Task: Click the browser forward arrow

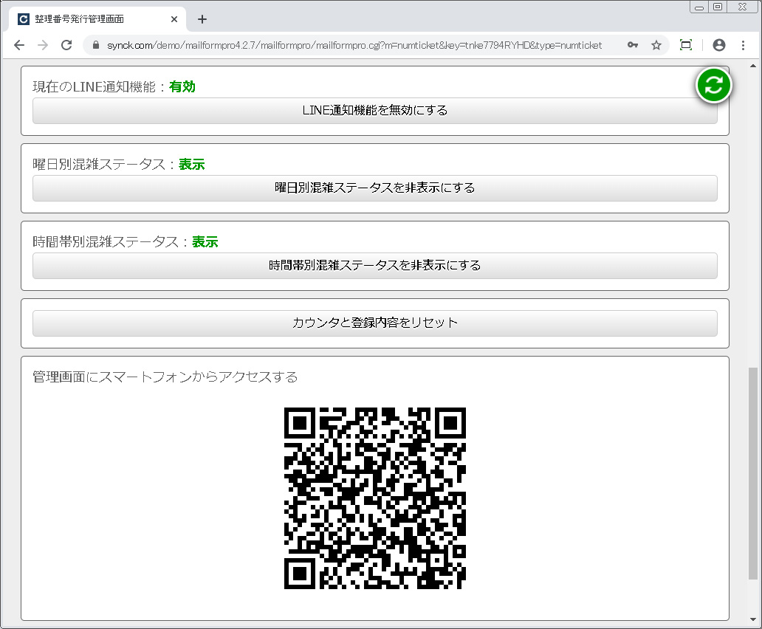Action: coord(43,45)
